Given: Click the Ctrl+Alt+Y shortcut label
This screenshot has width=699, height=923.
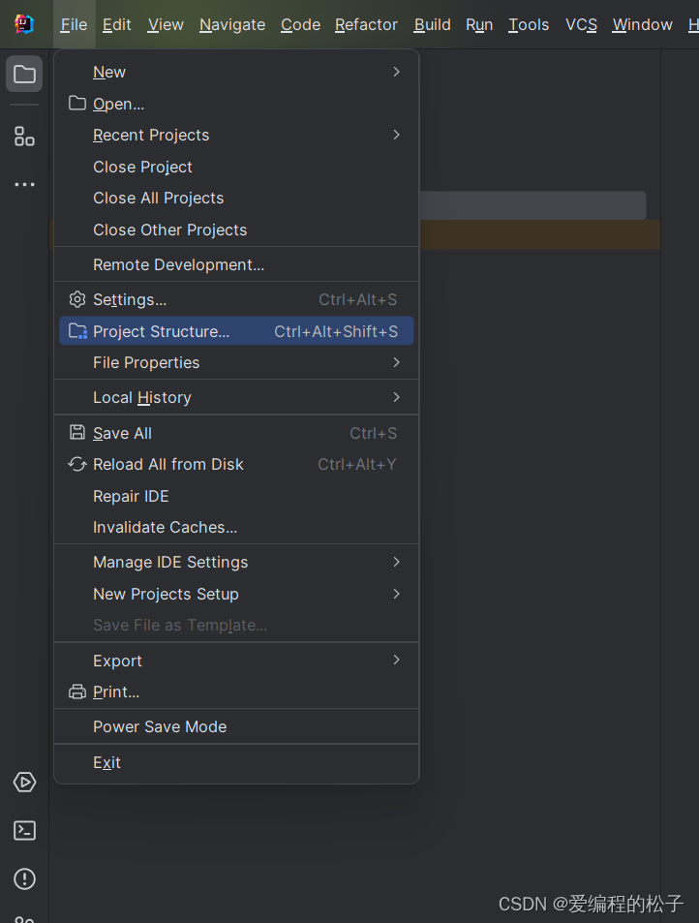Looking at the screenshot, I should pos(357,465).
